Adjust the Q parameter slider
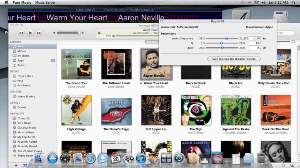 (222, 43)
